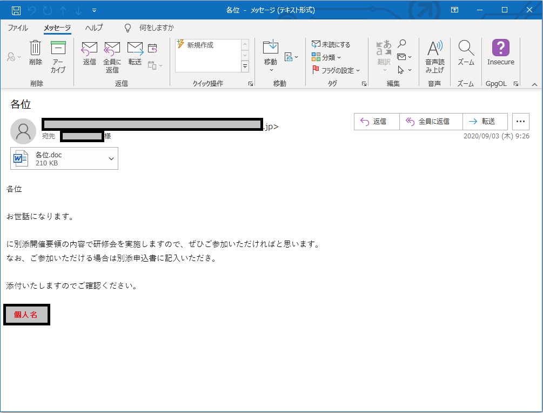Open the related-messages envelope dropdown
This screenshot has height=413, width=543.
(x=404, y=57)
